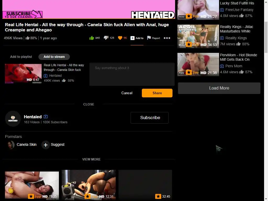Click the channel badge icon next to Hentaied heading
This screenshot has width=268, height=201.
pos(46,116)
